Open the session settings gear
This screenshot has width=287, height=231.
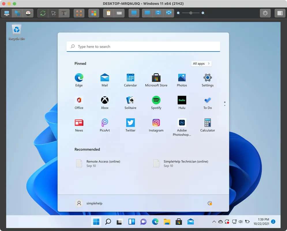265,13
